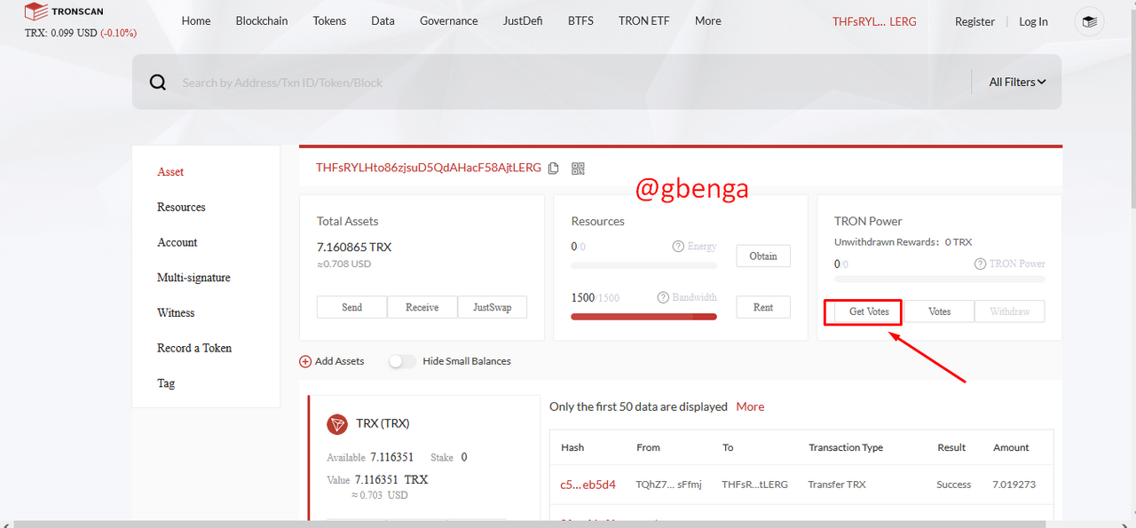Go to the Home page
The width and height of the screenshot is (1136, 528).
[x=196, y=20]
